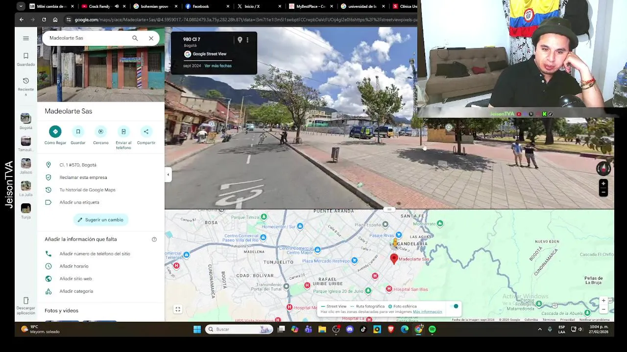
Task: Share place with Compartir
Action: 146,132
